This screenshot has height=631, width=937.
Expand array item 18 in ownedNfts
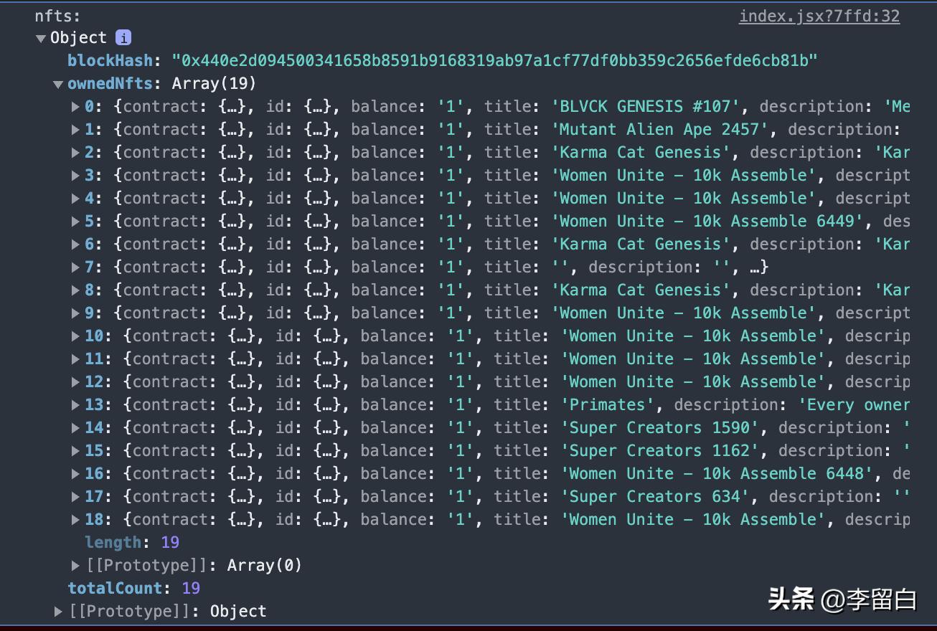75,520
